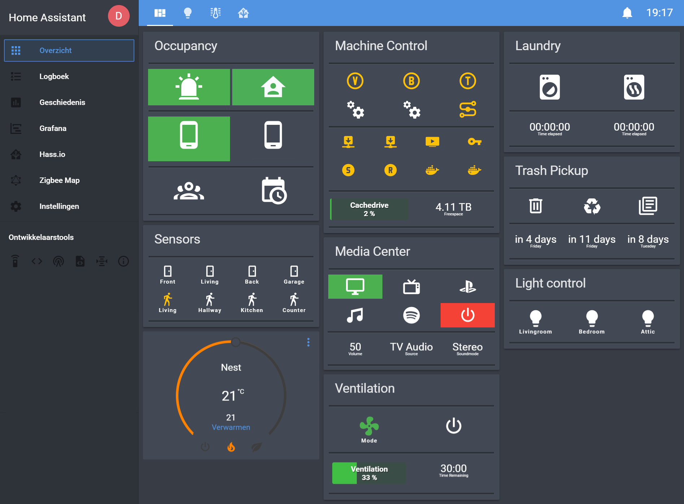Turn off Media Center with red power button

pyautogui.click(x=467, y=315)
